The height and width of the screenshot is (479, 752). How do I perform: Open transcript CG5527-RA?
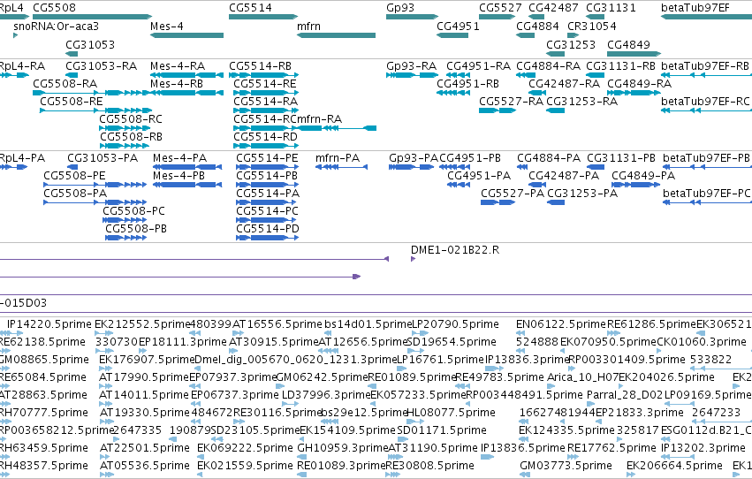coord(511,101)
